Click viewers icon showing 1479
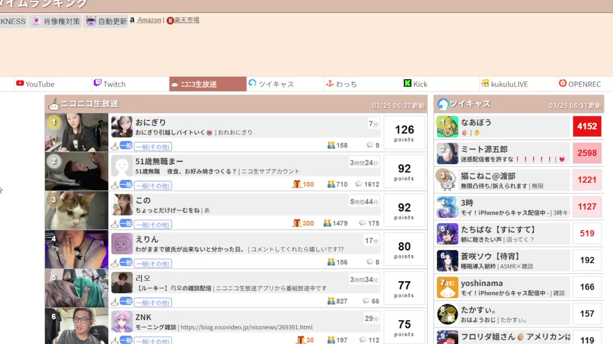 (328, 223)
